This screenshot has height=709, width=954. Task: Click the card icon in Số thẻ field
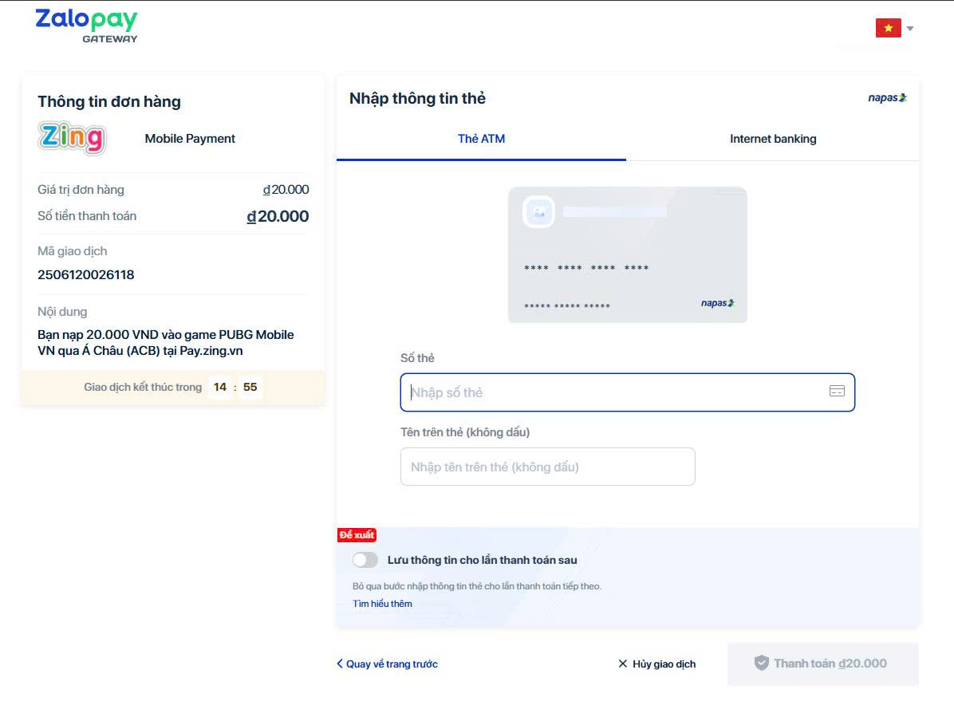(837, 392)
